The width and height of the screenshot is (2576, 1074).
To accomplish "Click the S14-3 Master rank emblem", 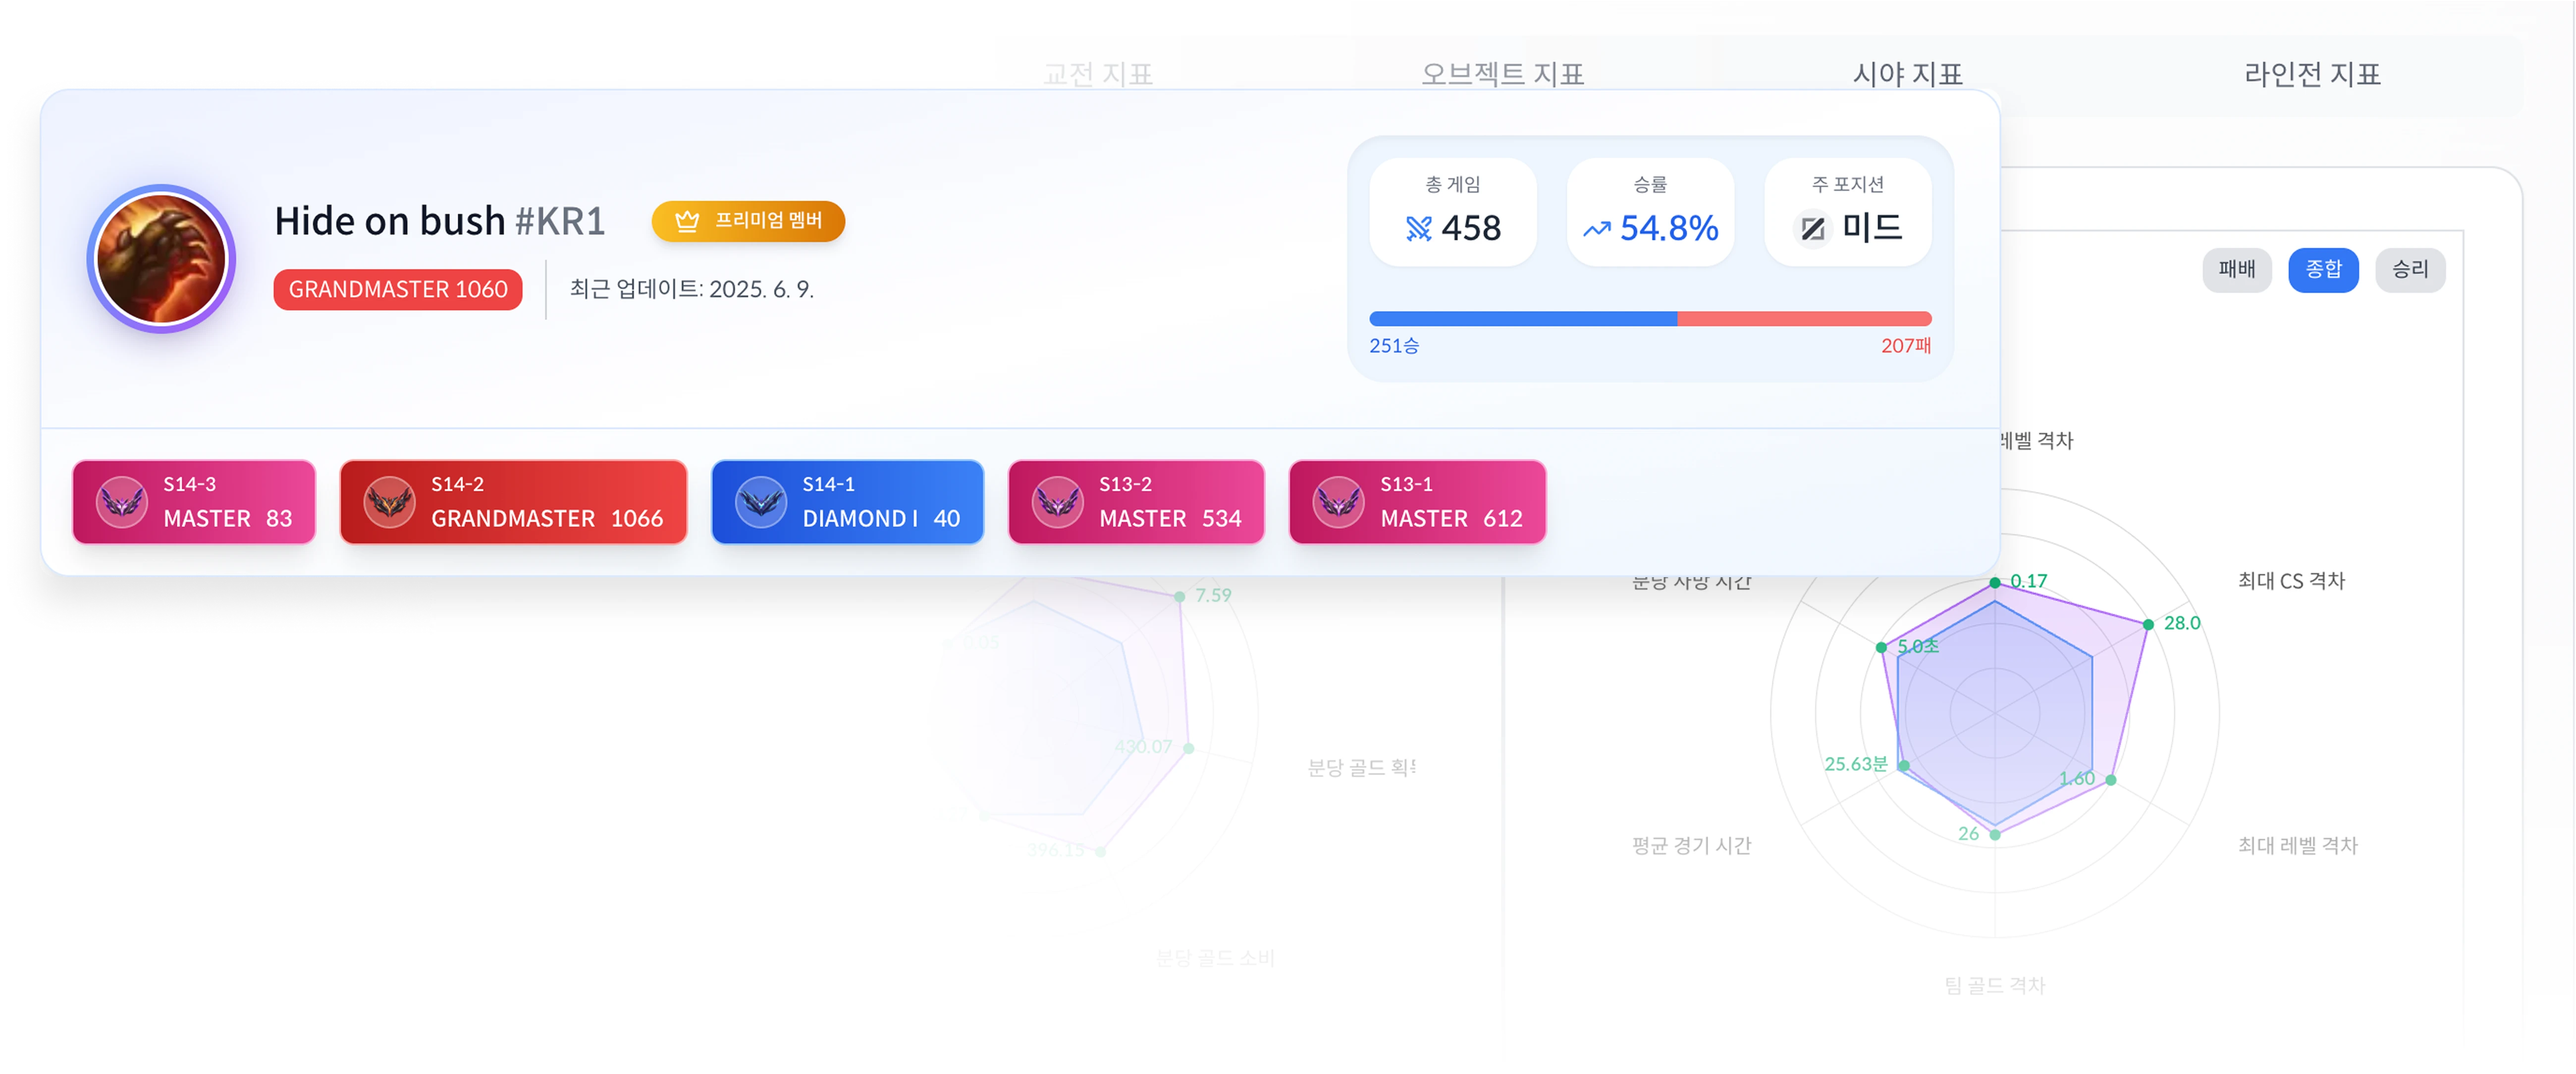I will pos(122,502).
